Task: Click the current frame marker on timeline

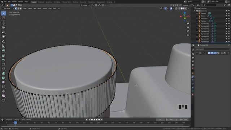Action: click(x=16, y=123)
